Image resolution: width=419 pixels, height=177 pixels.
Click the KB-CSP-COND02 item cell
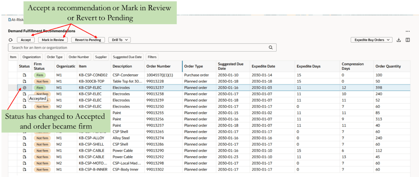[93, 75]
